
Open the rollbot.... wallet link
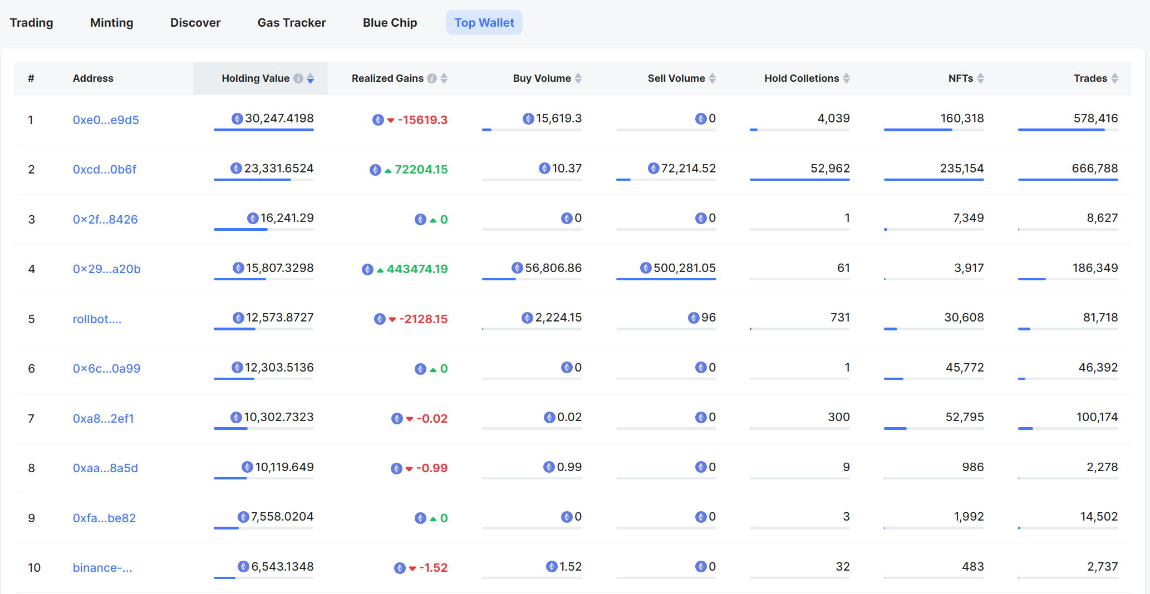[x=97, y=319]
